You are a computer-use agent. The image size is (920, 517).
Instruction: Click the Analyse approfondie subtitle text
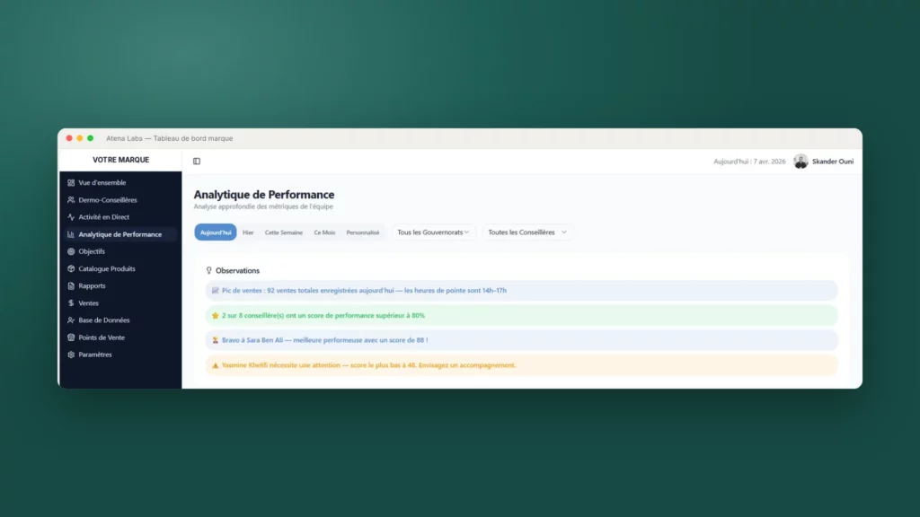click(x=263, y=206)
